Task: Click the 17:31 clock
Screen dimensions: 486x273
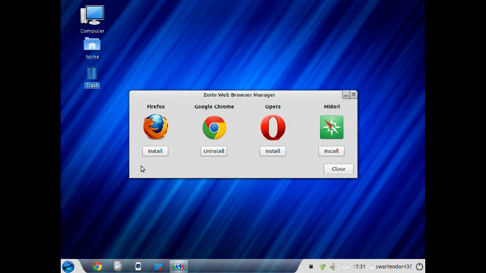Action: (359, 267)
